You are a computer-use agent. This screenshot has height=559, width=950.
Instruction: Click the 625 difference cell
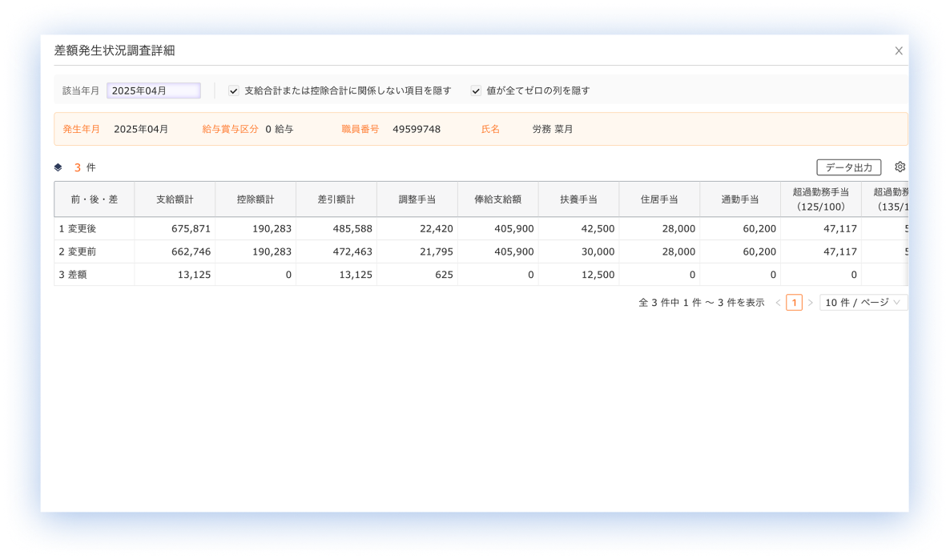[417, 275]
